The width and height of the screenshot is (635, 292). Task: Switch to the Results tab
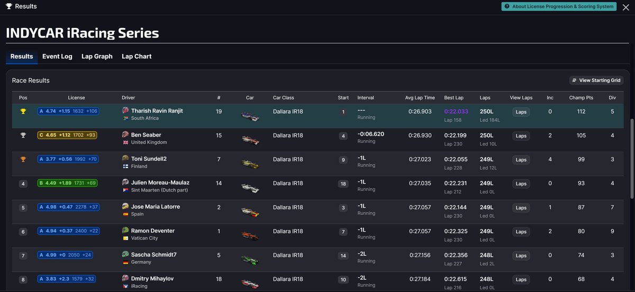point(22,56)
